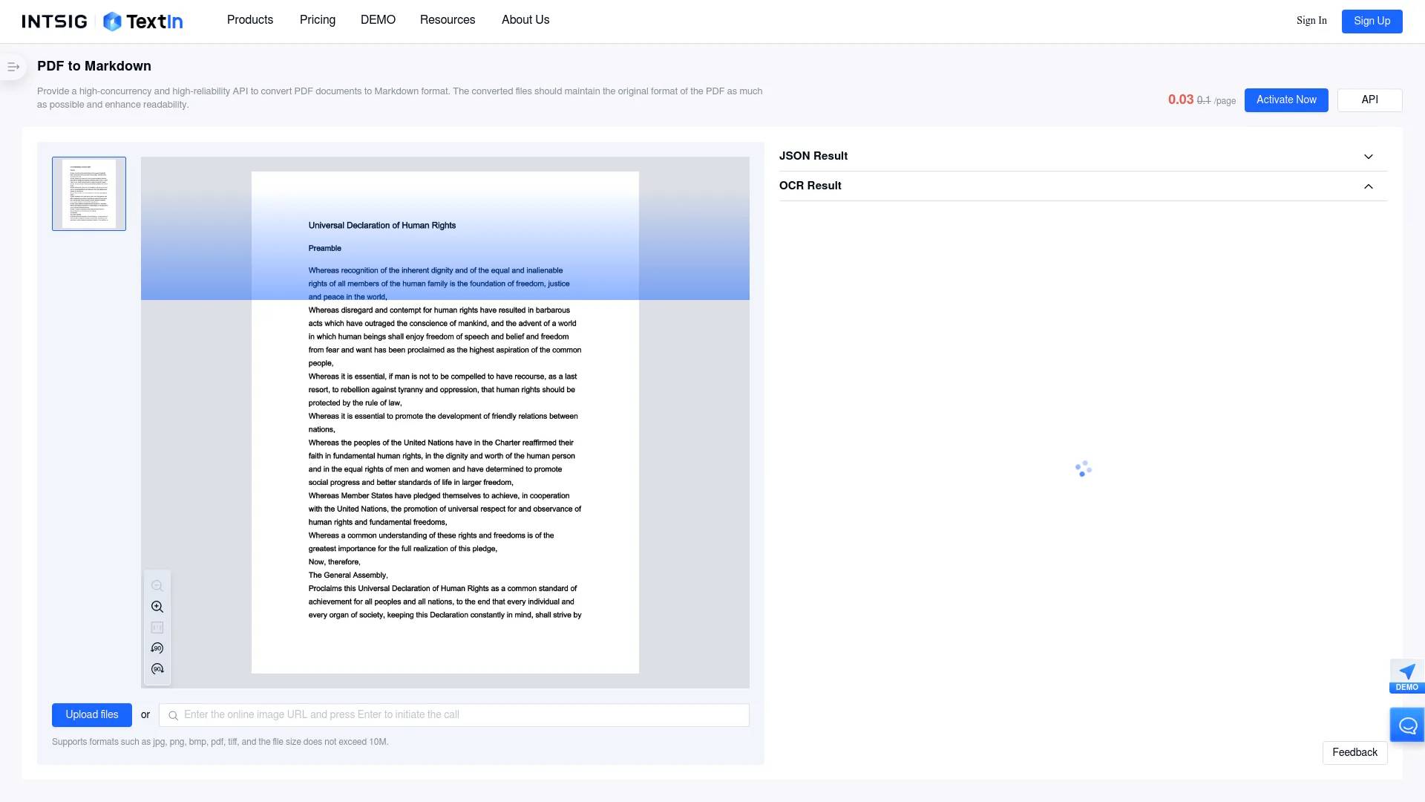Click the Pricing menu item
The width and height of the screenshot is (1425, 802).
click(317, 21)
